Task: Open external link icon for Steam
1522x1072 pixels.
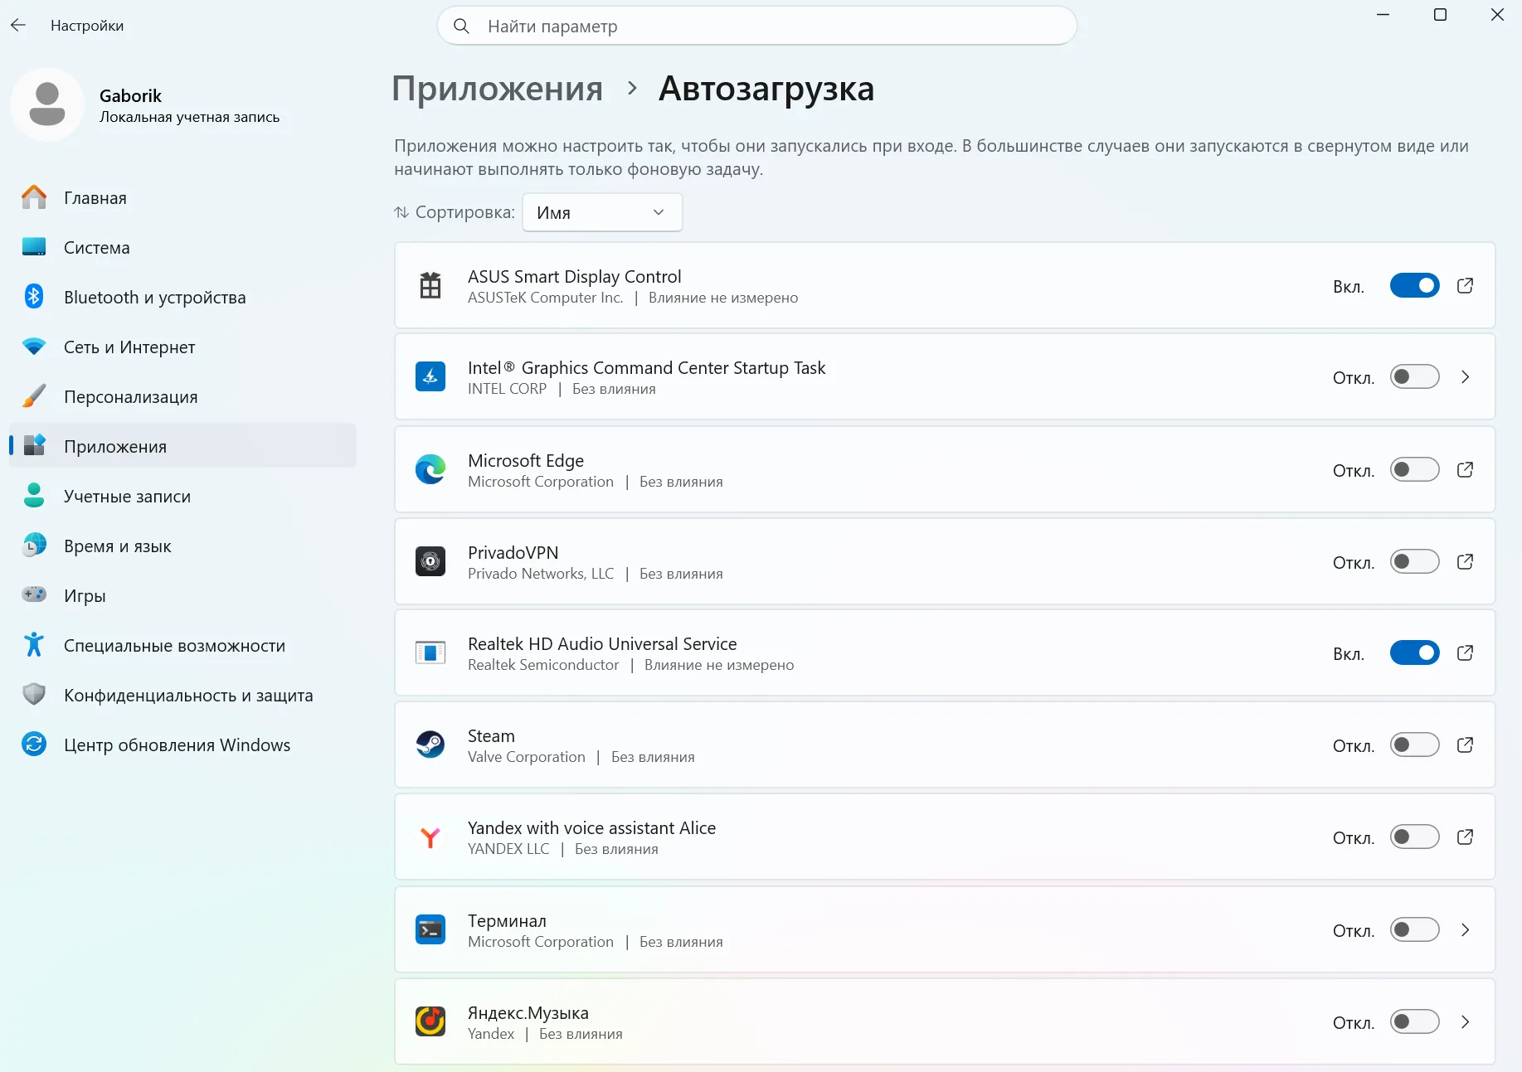Action: tap(1466, 745)
